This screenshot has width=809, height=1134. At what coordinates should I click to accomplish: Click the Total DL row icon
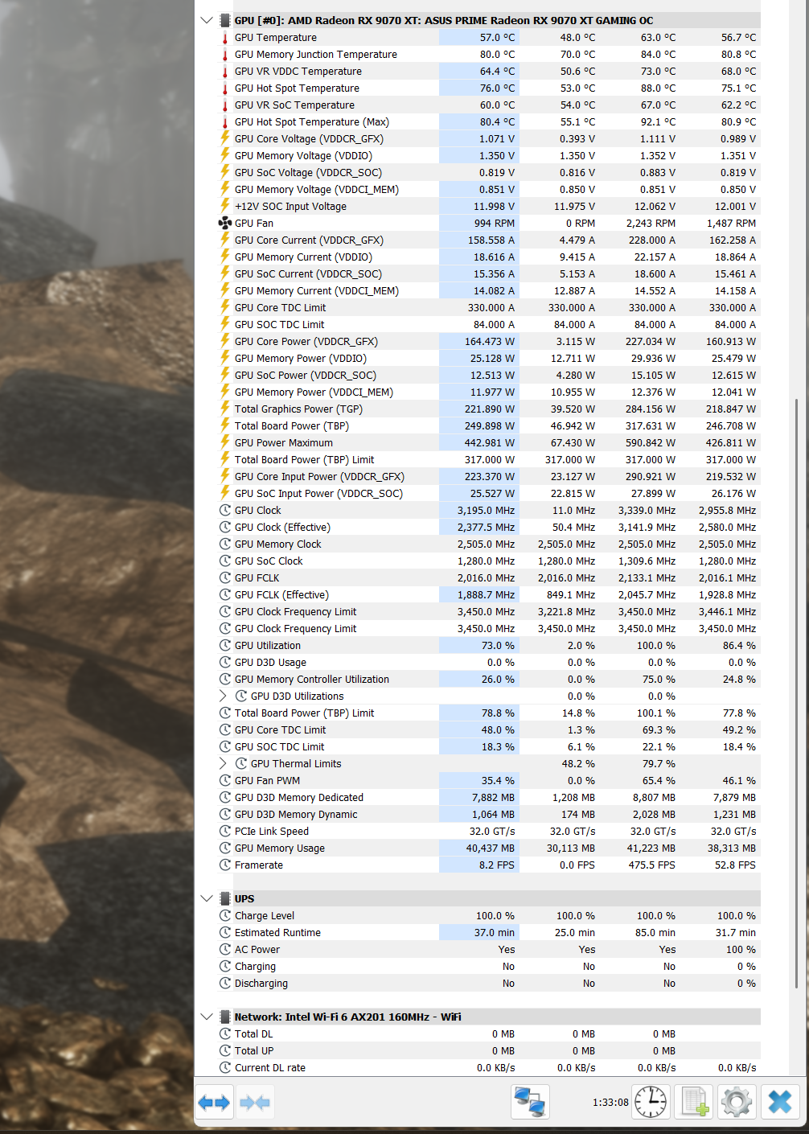point(225,1033)
